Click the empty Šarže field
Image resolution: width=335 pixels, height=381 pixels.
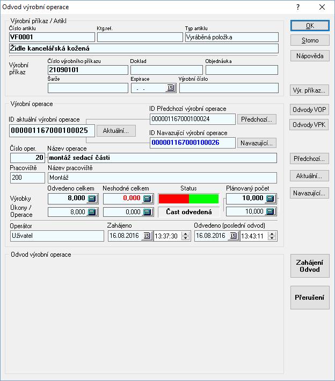[88, 88]
